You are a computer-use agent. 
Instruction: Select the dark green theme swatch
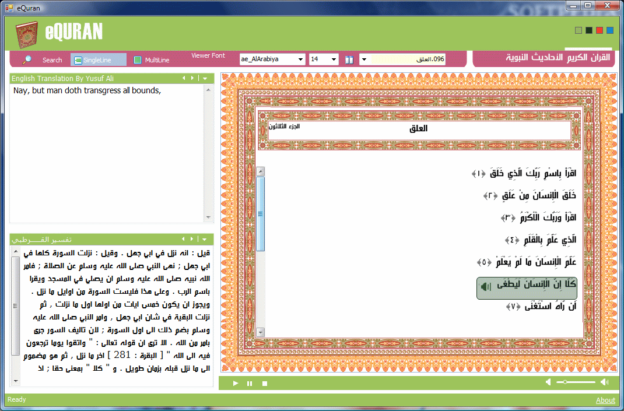tap(589, 30)
